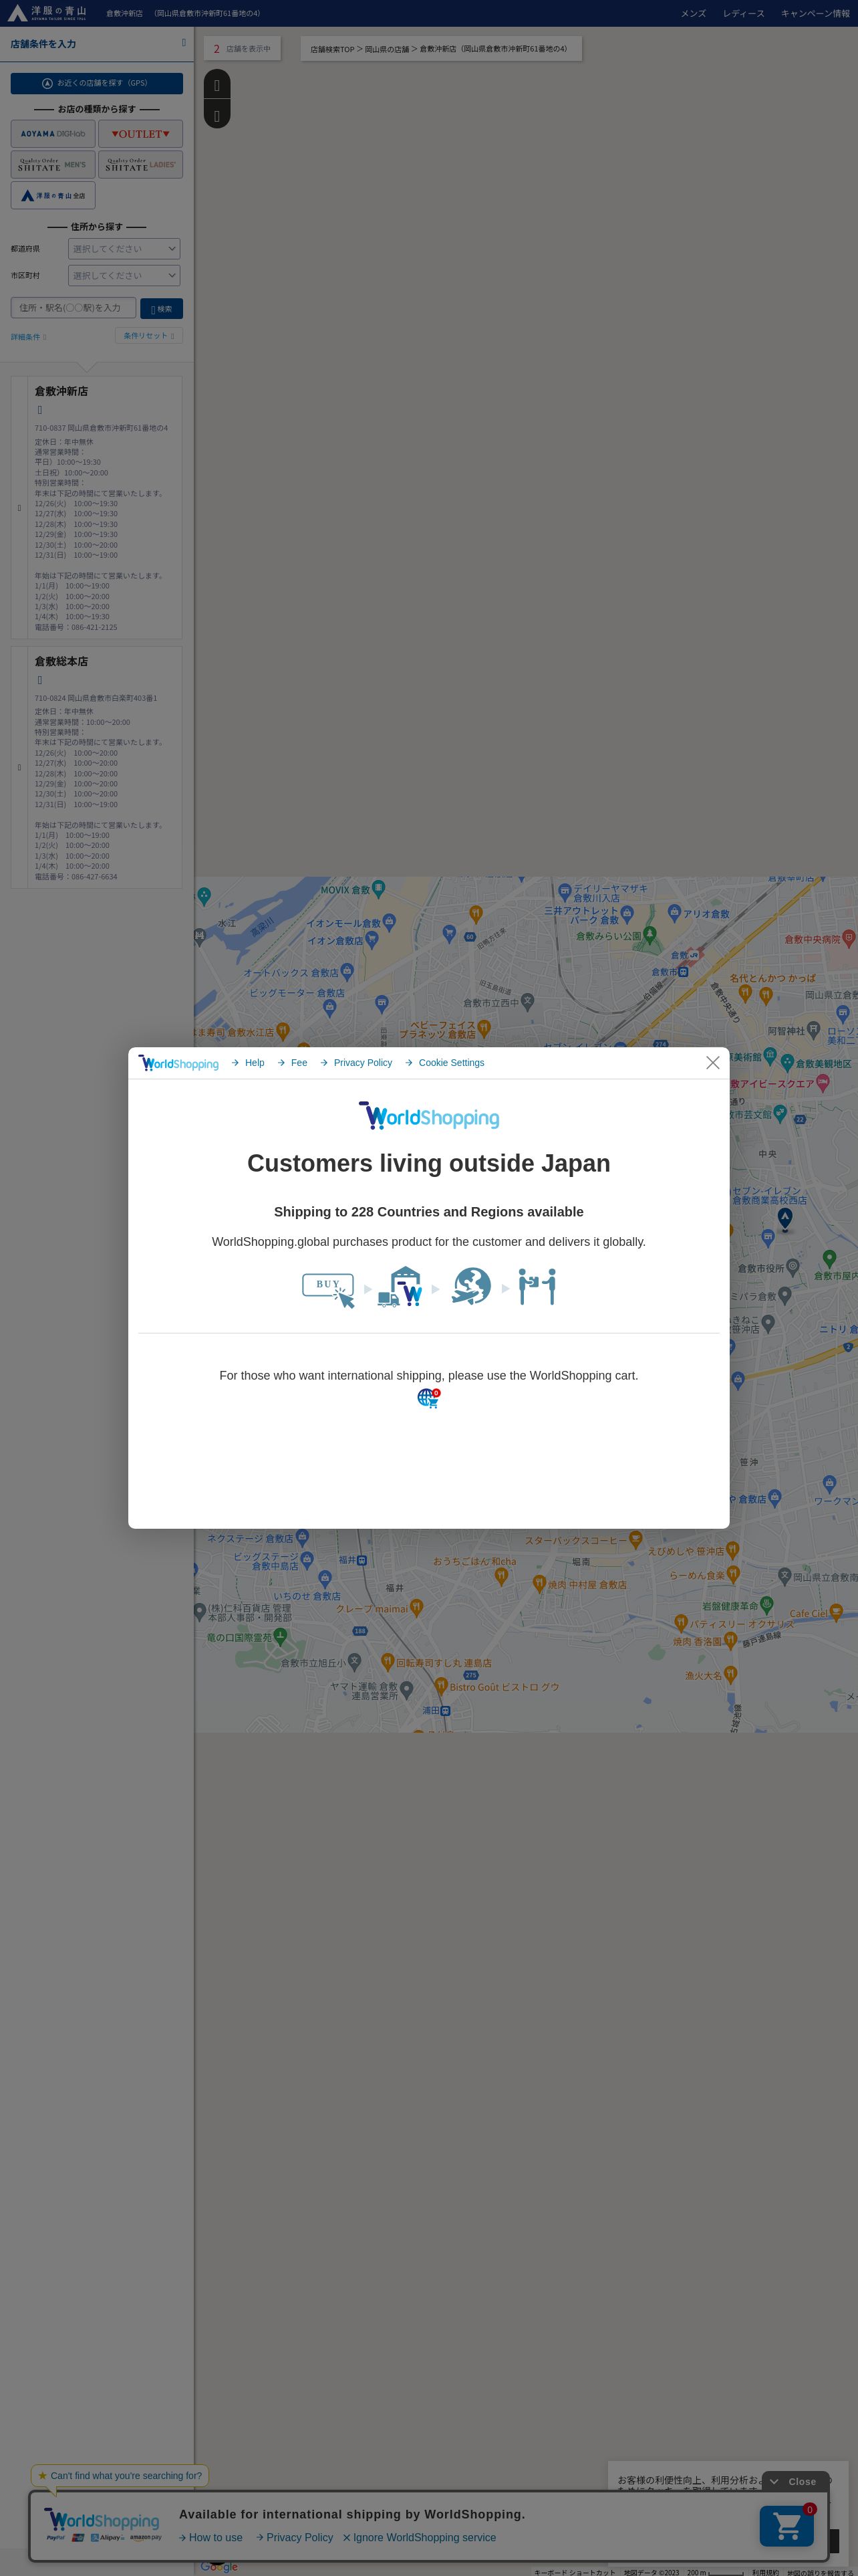The image size is (858, 2576).
Task: Filter by 洋服の青山 全店
Action: pyautogui.click(x=53, y=196)
